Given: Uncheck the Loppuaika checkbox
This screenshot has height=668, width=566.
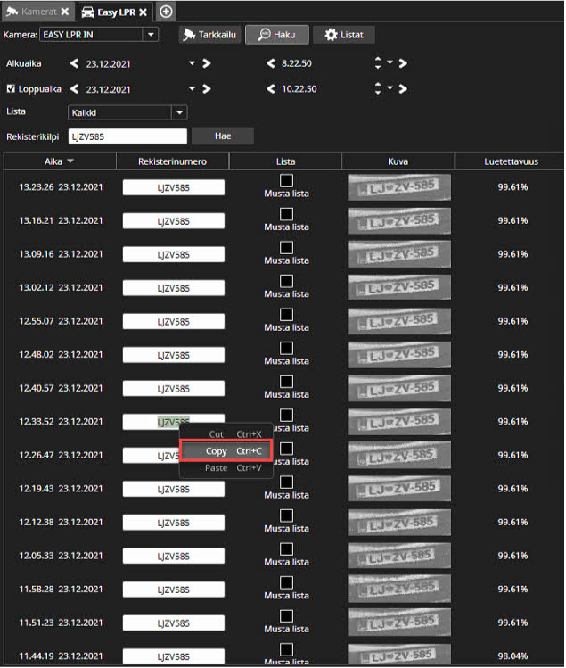Looking at the screenshot, I should [11, 89].
